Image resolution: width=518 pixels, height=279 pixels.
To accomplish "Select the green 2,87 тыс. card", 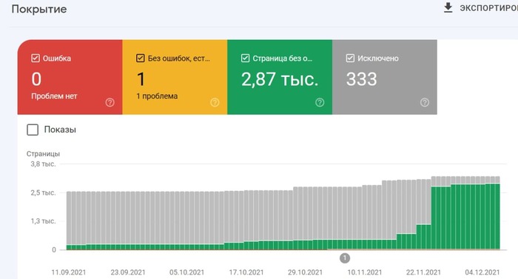I will tap(280, 77).
